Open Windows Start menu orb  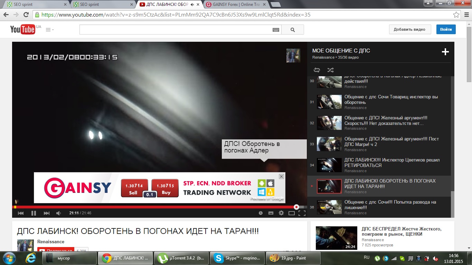pyautogui.click(x=9, y=258)
